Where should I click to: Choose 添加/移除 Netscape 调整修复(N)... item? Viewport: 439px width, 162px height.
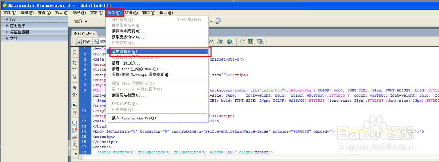(157, 75)
